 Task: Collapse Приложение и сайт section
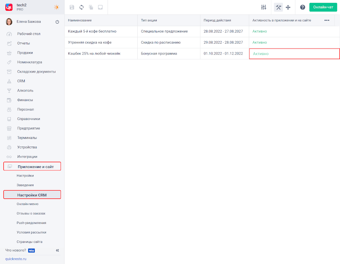click(x=32, y=167)
